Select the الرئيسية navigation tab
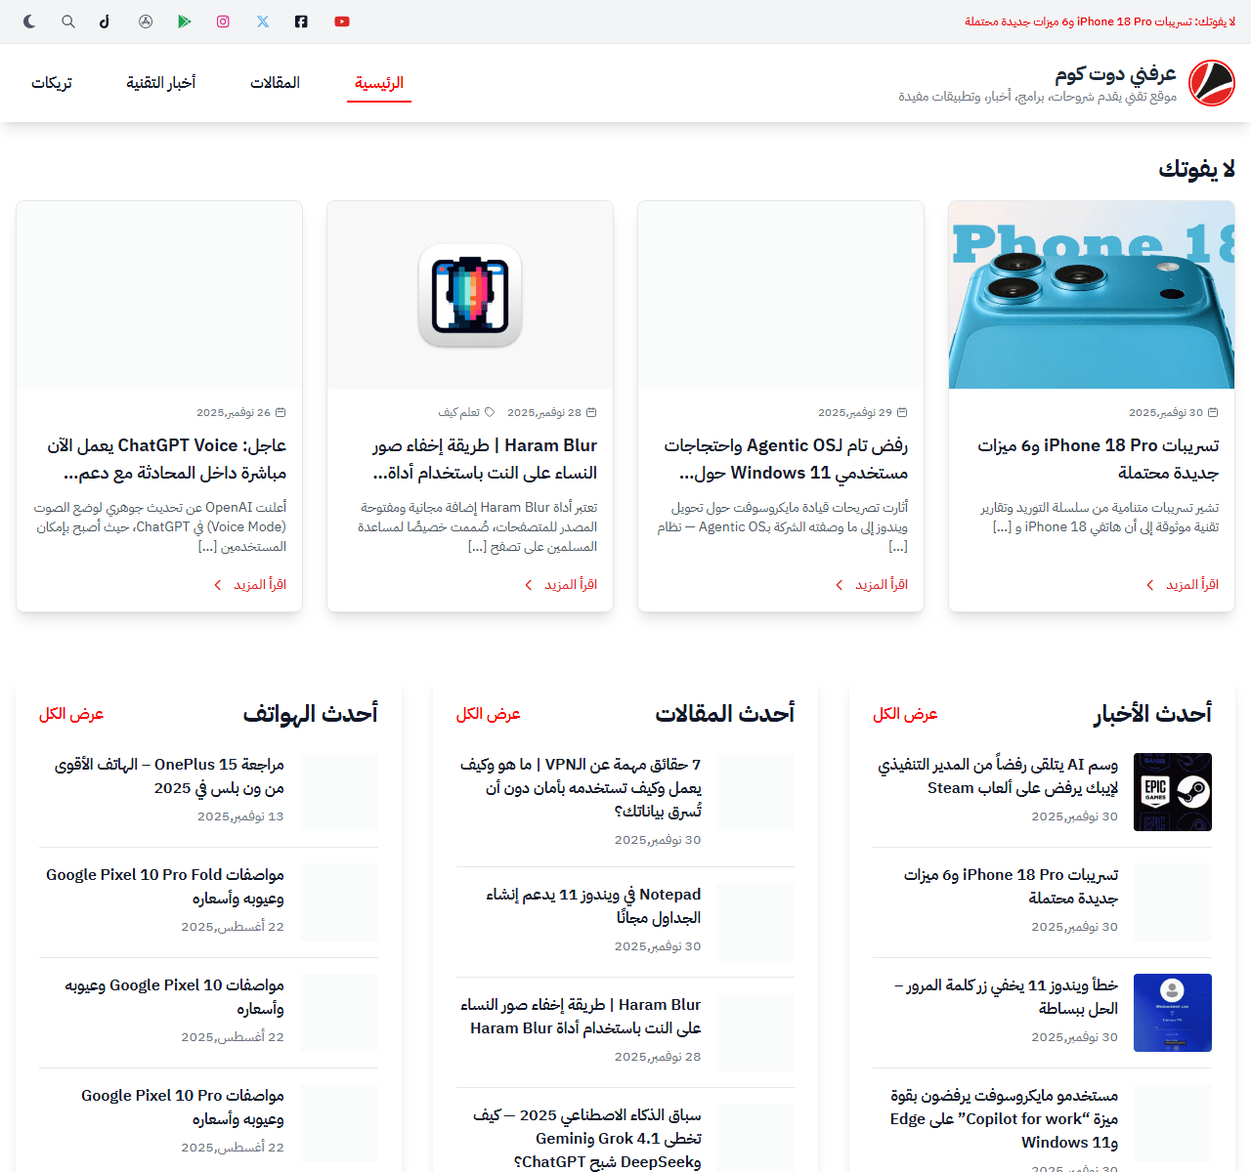 pos(379,83)
